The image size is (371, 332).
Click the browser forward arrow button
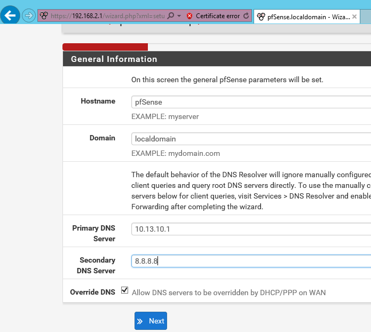pos(29,16)
